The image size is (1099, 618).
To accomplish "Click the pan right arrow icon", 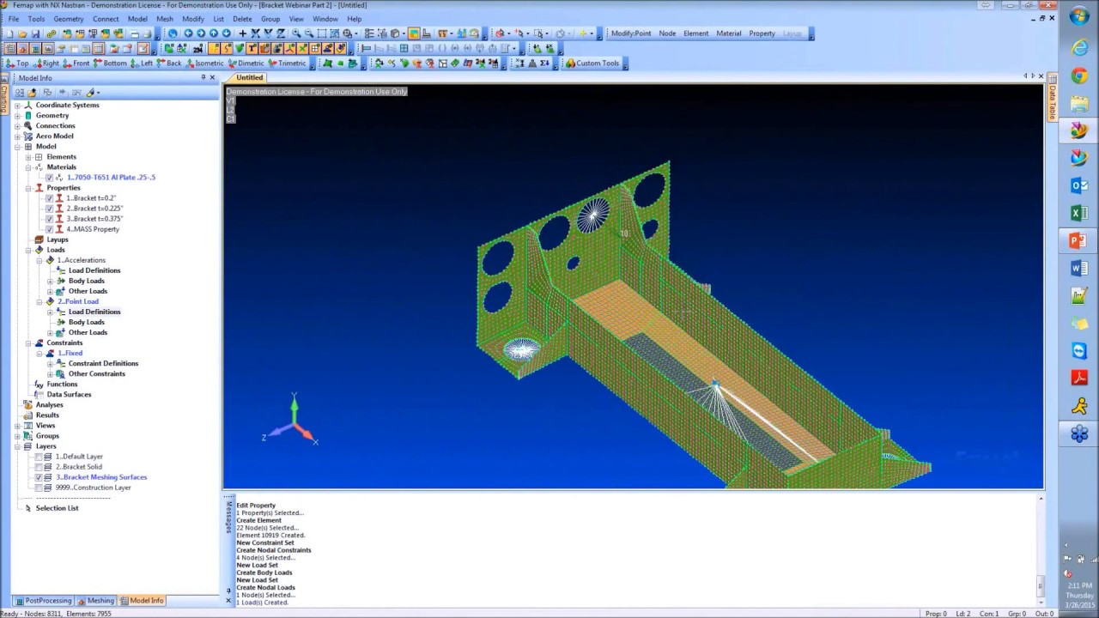I will coord(201,33).
